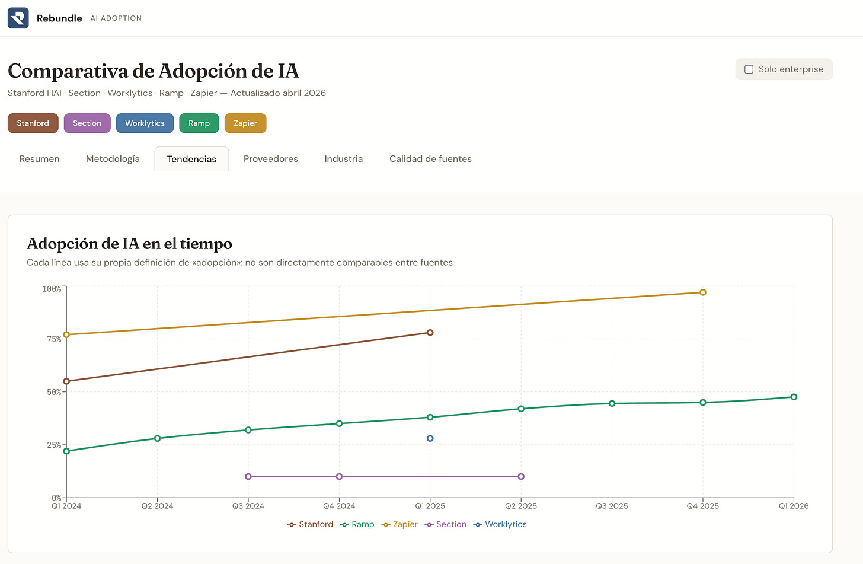Click the 'Q3 2025' axis label
Viewport: 863px width, 564px height.
pos(612,506)
